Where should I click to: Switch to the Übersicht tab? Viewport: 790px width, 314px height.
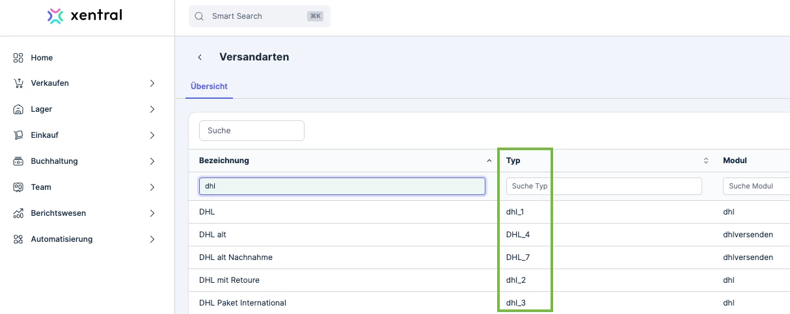(x=209, y=86)
